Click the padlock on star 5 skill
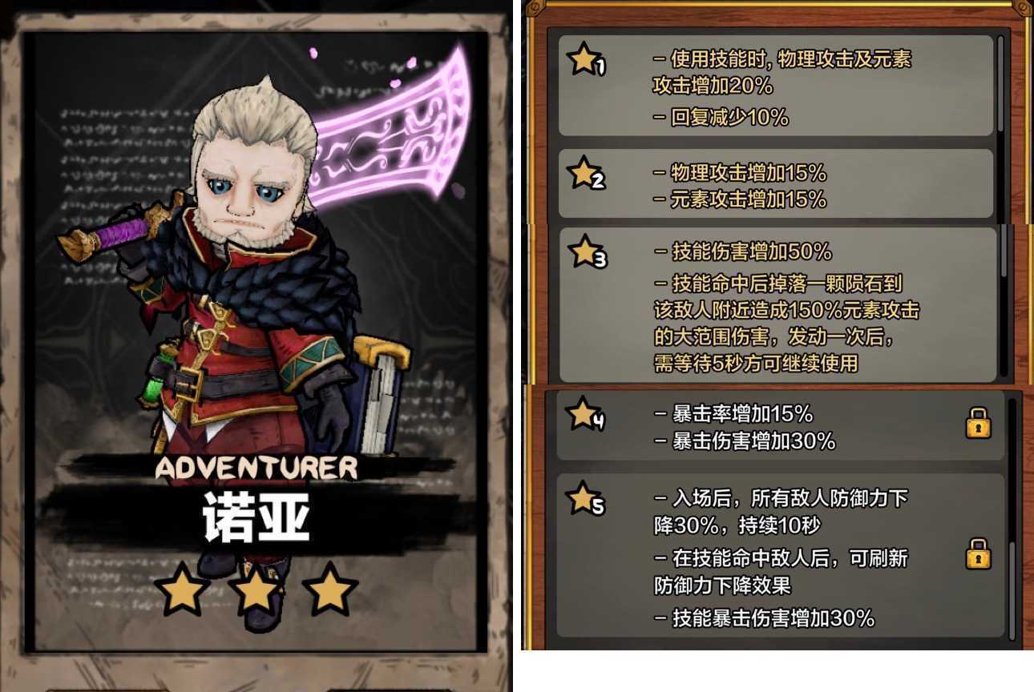The image size is (1034, 692). (x=978, y=553)
